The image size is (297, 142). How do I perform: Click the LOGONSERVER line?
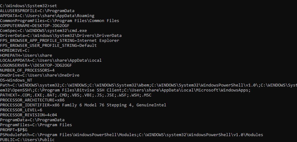coord(36,65)
